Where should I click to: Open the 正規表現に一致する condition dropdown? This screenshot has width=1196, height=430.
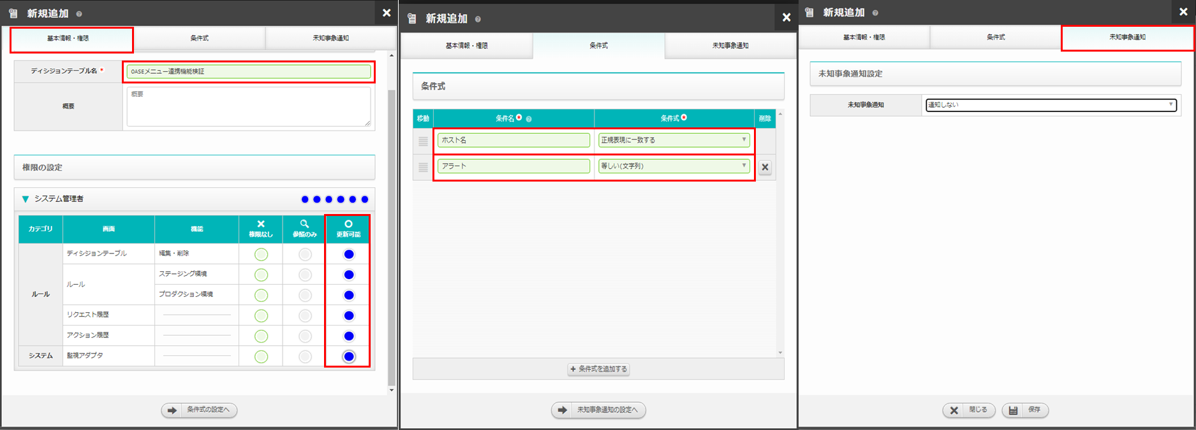pyautogui.click(x=674, y=140)
